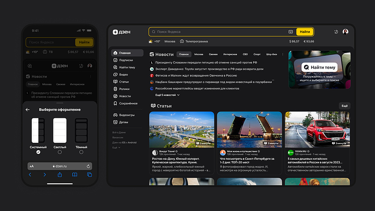Switch to the Москва news tab
375x211 pixels.
[x=199, y=54]
